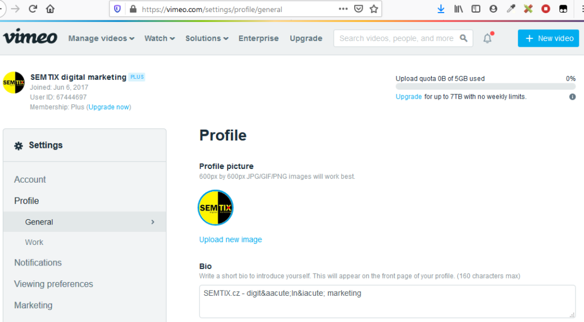The height and width of the screenshot is (322, 584).
Task: Open the Solutions dropdown
Action: 206,38
